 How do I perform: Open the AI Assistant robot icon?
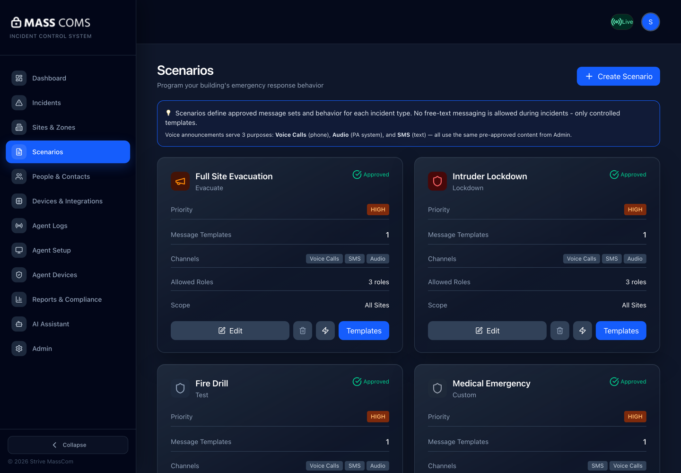19,324
